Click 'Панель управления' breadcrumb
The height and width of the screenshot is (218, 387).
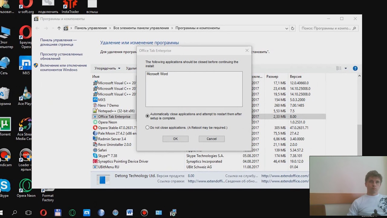91,28
